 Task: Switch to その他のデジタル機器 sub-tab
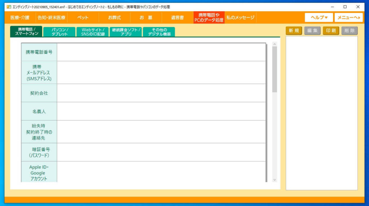point(159,32)
